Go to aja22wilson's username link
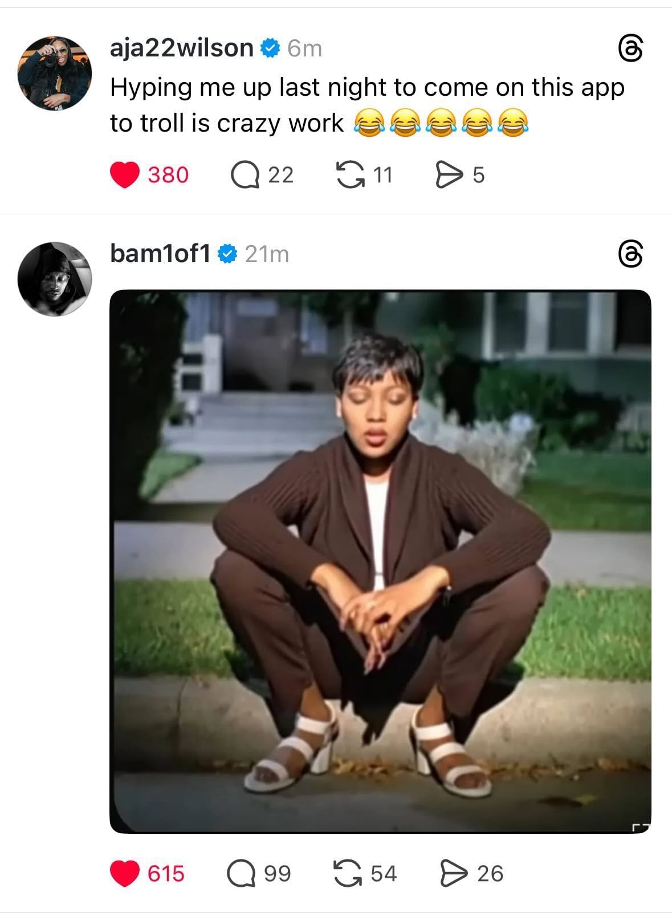672x921 pixels. (181, 48)
